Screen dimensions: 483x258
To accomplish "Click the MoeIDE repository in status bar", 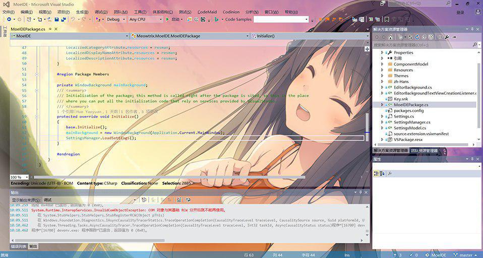I will (436, 255).
